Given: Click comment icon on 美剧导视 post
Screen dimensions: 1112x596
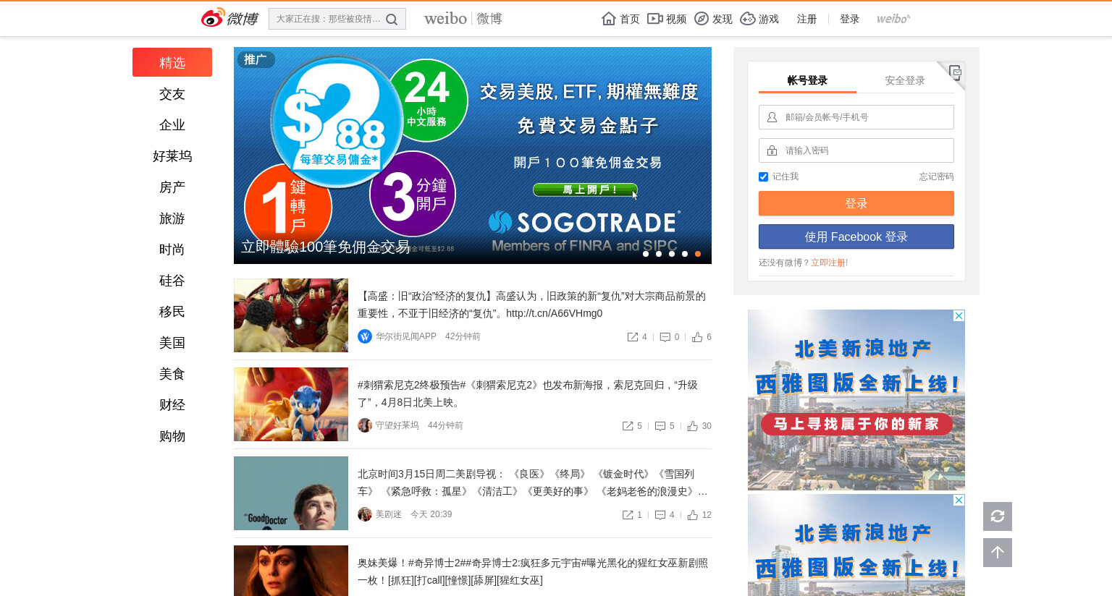Looking at the screenshot, I should point(660,515).
